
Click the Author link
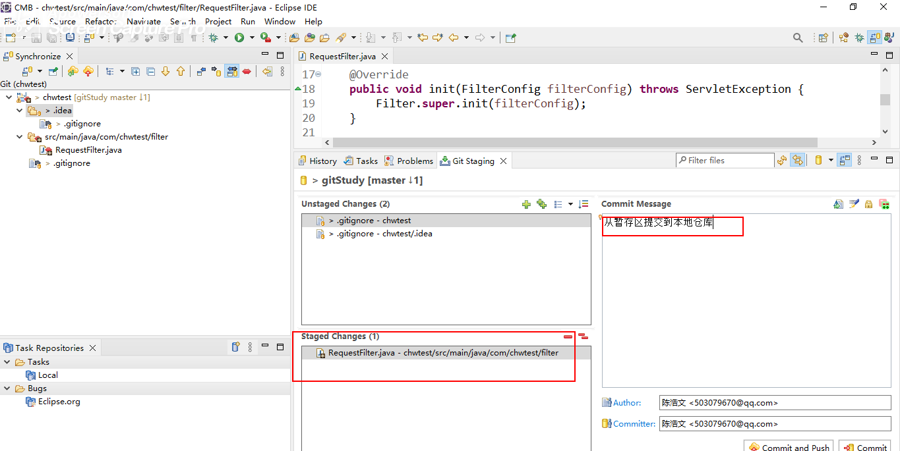click(626, 403)
